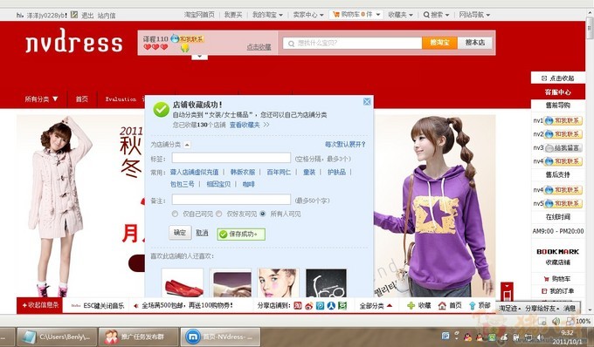Choose the 童装 common tag
This screenshot has height=347, width=594.
tap(309, 172)
